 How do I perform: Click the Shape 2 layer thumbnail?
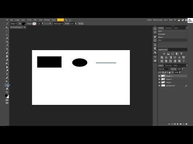click(163, 79)
